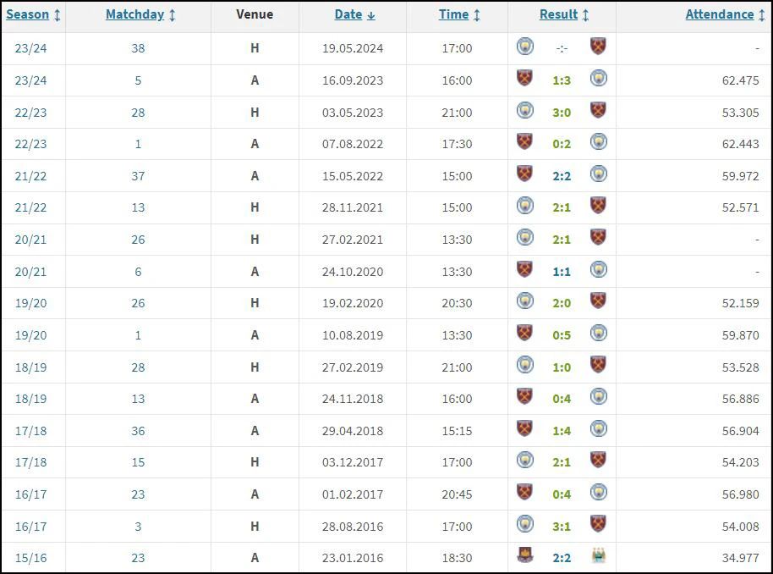
Task: Click the Season column sort arrows icon
Action: 58,15
